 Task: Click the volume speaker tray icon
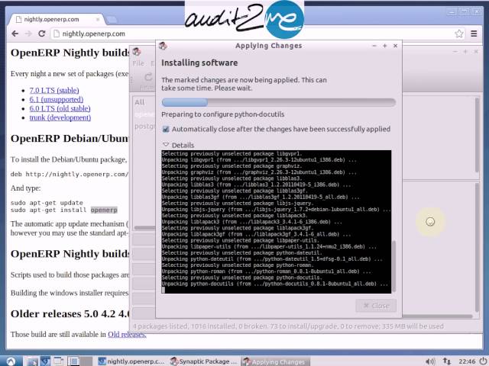click(x=430, y=361)
